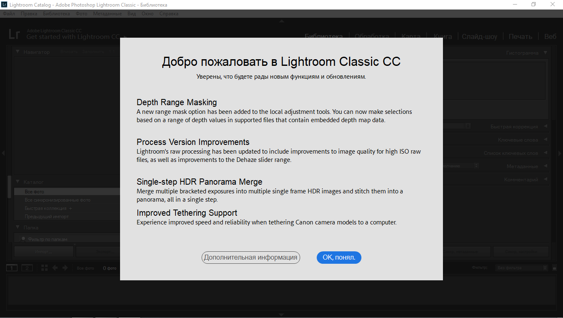Collapse right panel using edge arrow
563x318 pixels.
(560, 153)
